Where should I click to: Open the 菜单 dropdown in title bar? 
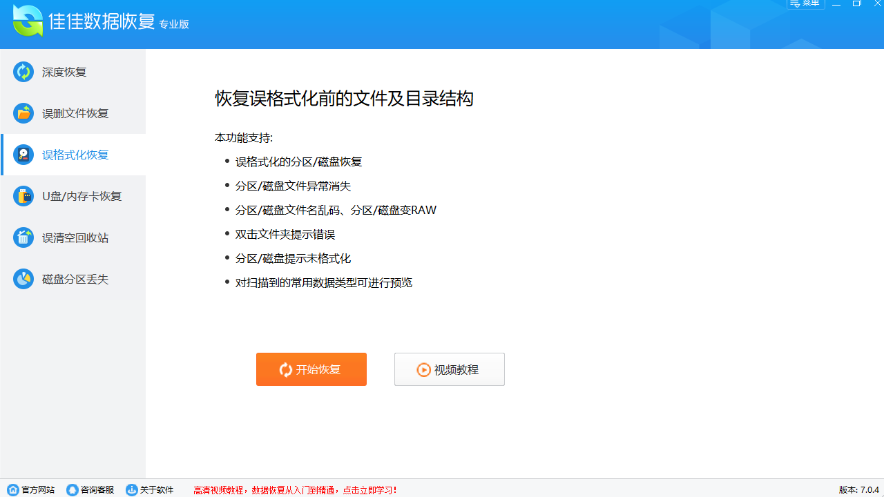tap(805, 3)
